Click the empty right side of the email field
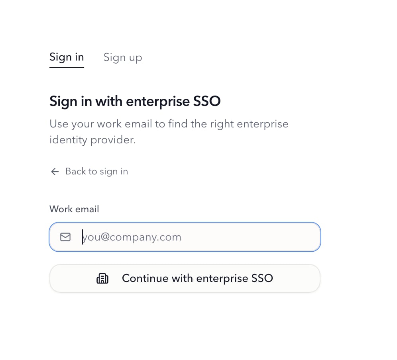Image resolution: width=397 pixels, height=360 pixels. pyautogui.click(x=253, y=237)
